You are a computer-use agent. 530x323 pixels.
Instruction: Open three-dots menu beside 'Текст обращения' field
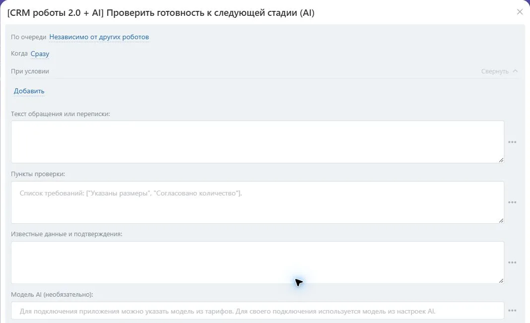(x=512, y=142)
